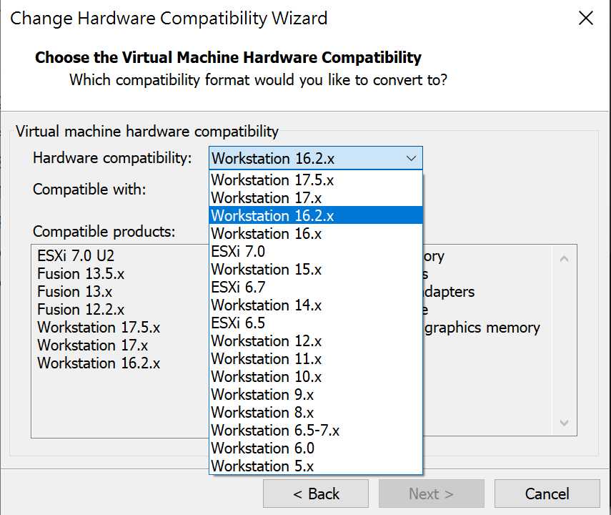The width and height of the screenshot is (611, 515).
Task: Select Workstation 10.x option
Action: 316,377
